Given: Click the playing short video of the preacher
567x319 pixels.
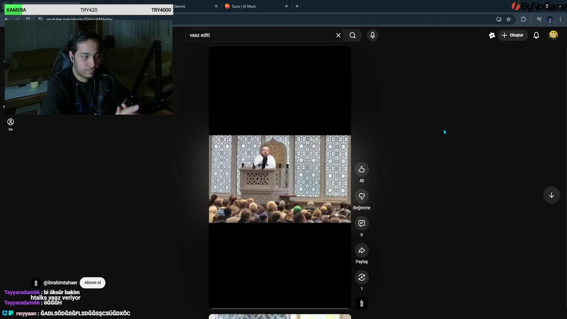Looking at the screenshot, I should click(280, 179).
